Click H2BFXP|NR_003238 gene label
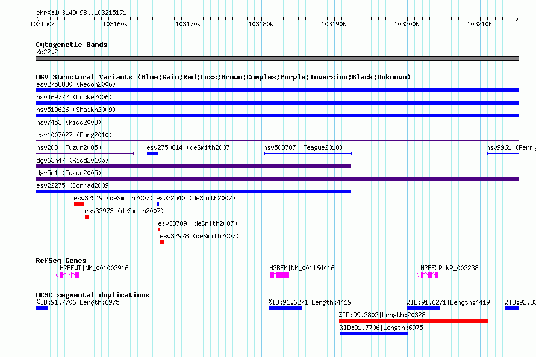This screenshot has height=357, width=536. (x=449, y=268)
